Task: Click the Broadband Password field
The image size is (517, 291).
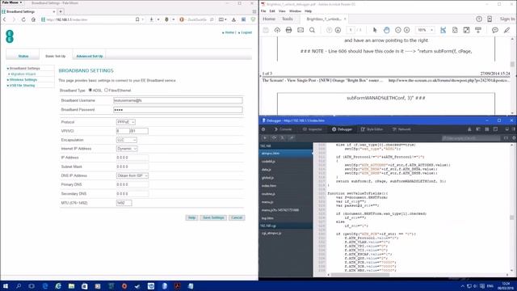Action: click(x=178, y=110)
